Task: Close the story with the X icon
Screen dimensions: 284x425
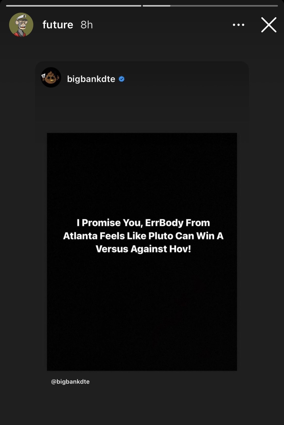Action: 269,25
